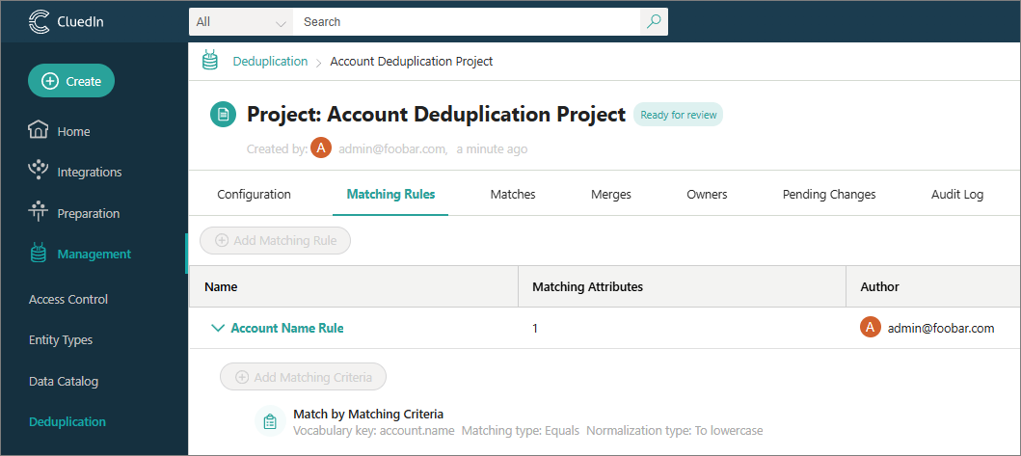Viewport: 1021px width, 456px height.
Task: Click admin@foobar.com next to Created by
Action: click(393, 148)
